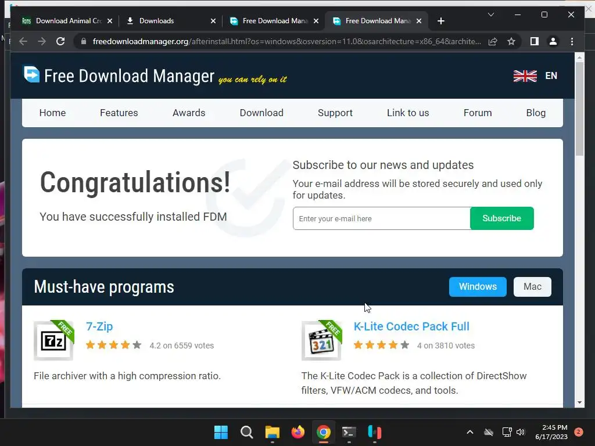
Task: Click the browser forward arrow
Action: (42, 41)
